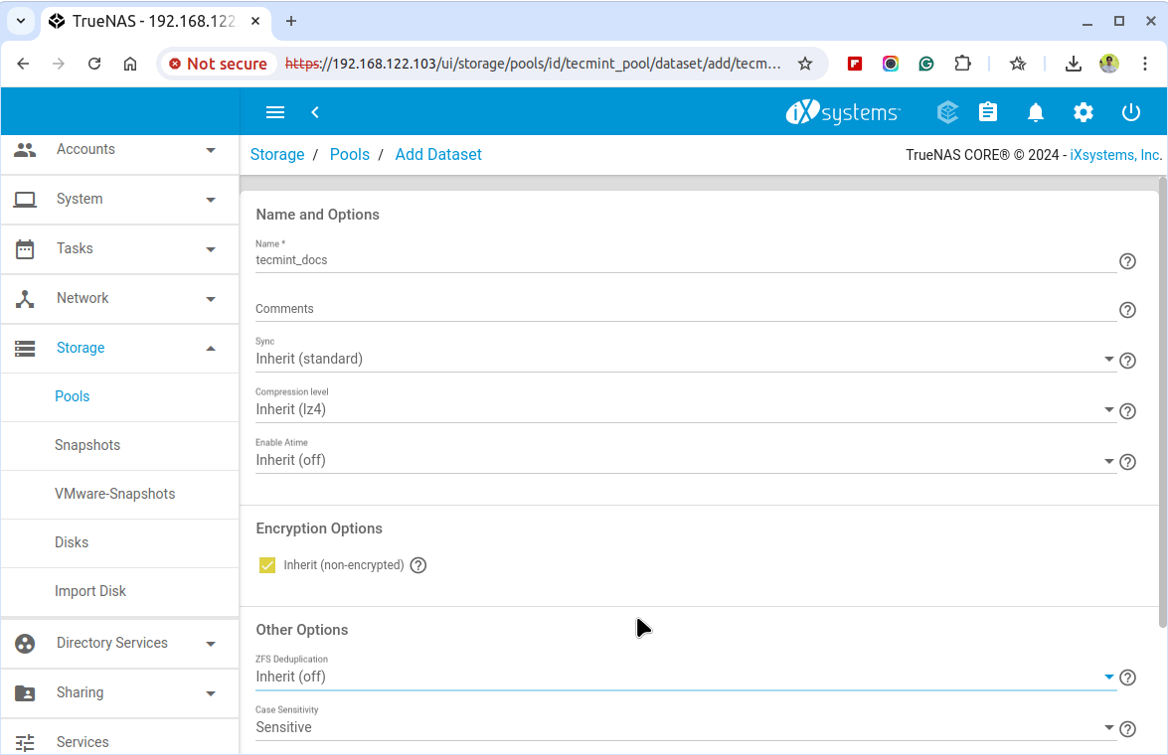Open help for ZFS Deduplication
1168x755 pixels.
pyautogui.click(x=1127, y=678)
